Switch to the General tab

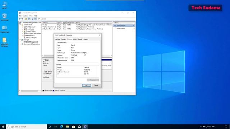(57, 39)
